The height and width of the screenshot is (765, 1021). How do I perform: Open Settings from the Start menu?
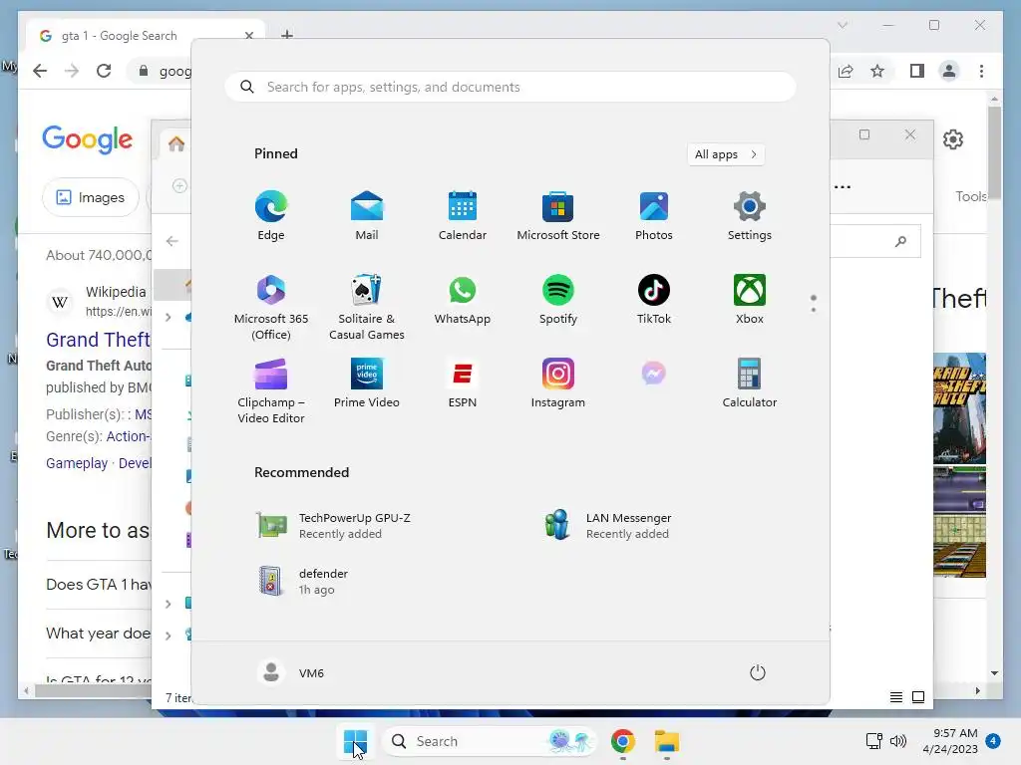[750, 216]
